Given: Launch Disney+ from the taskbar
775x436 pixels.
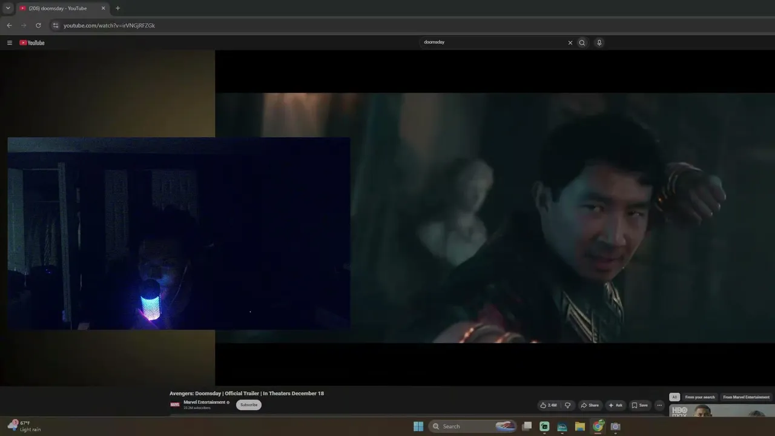Looking at the screenshot, I should (x=562, y=426).
